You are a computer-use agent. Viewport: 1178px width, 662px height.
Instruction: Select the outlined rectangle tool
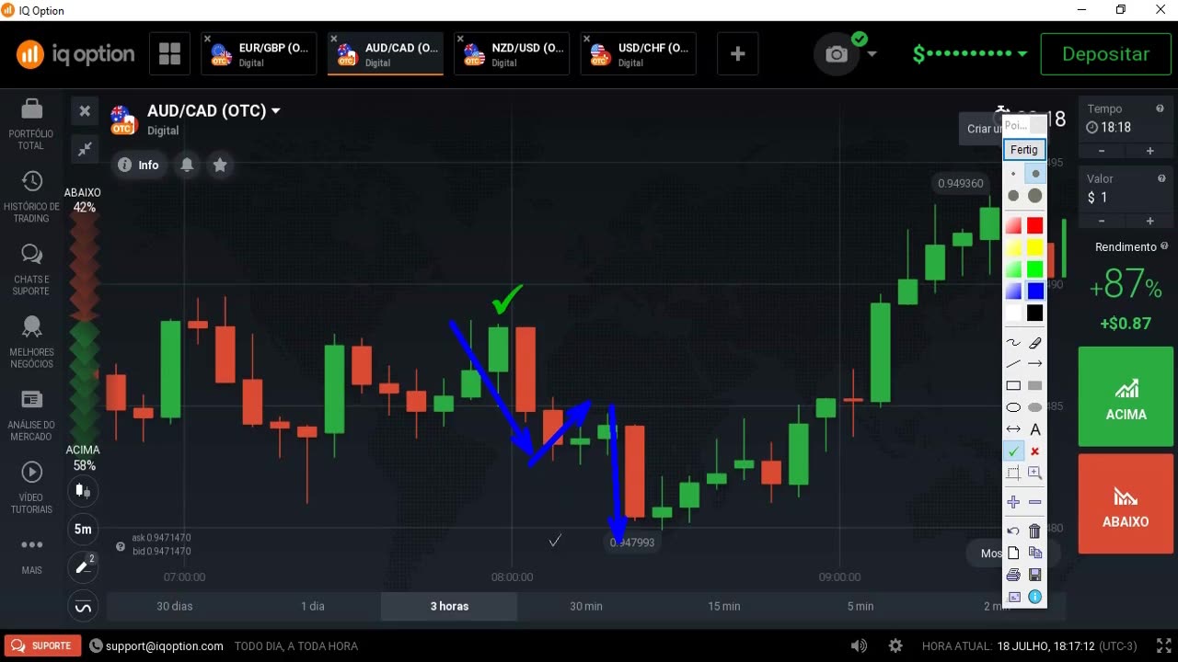click(1013, 386)
